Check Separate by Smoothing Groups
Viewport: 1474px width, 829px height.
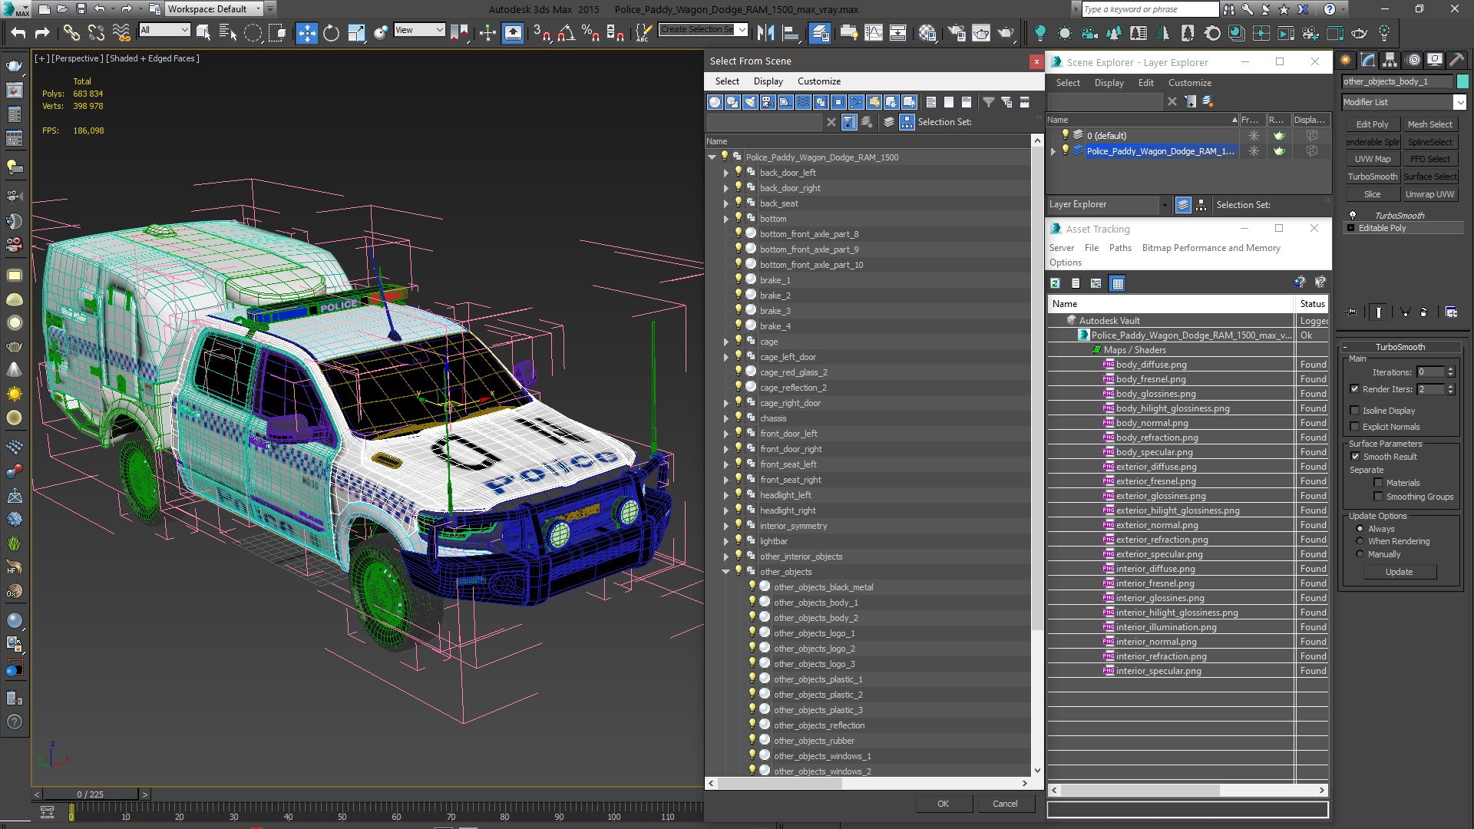[x=1379, y=497]
